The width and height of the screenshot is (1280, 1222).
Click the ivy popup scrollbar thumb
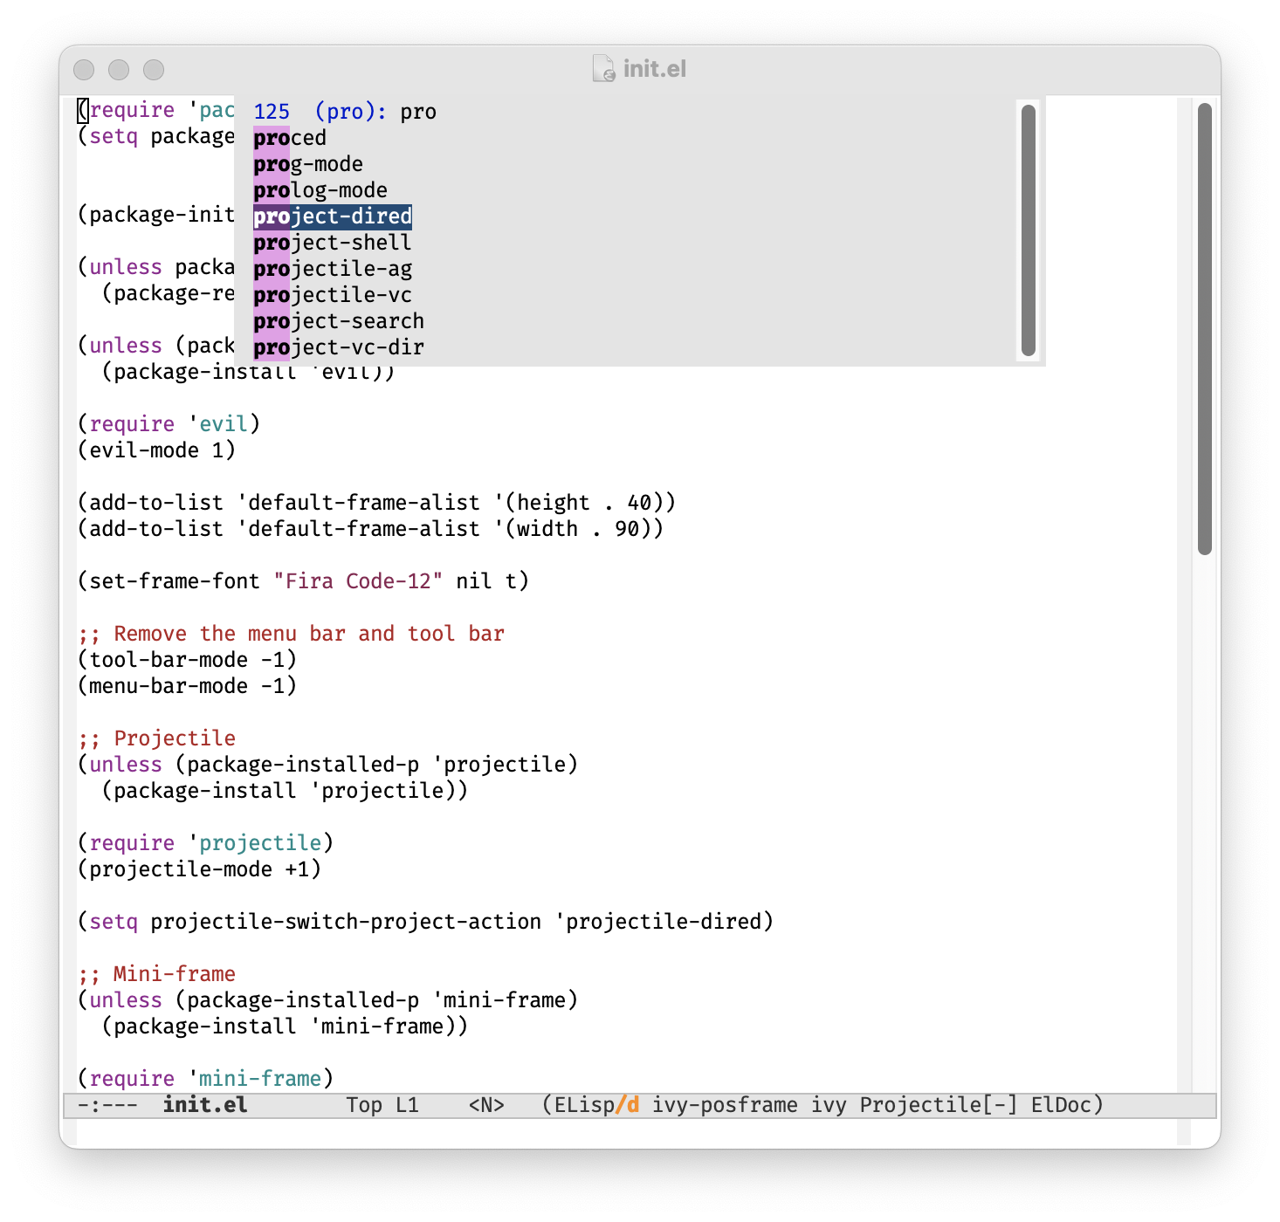1029,230
